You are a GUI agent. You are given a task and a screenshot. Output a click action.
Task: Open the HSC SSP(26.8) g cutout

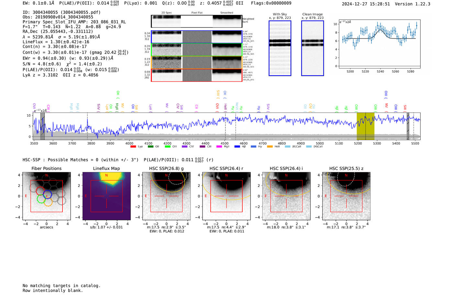166,196
